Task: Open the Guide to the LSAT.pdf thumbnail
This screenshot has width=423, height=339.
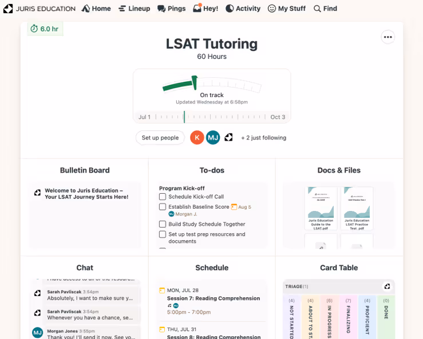Action: point(321,208)
